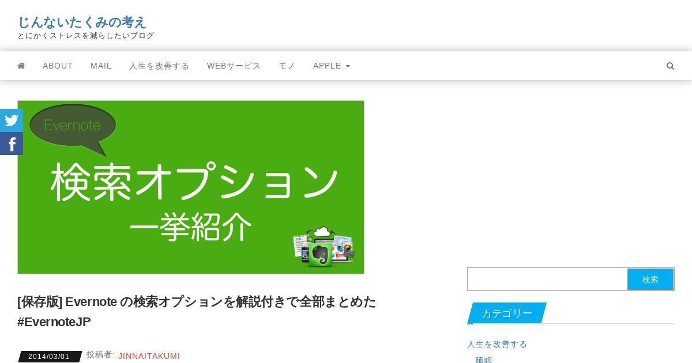Select the モノ navigation item
This screenshot has height=363, width=692.
coord(287,66)
